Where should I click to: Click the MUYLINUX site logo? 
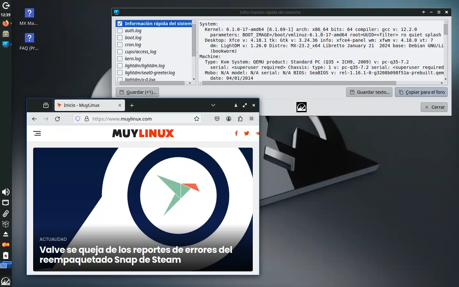143,133
